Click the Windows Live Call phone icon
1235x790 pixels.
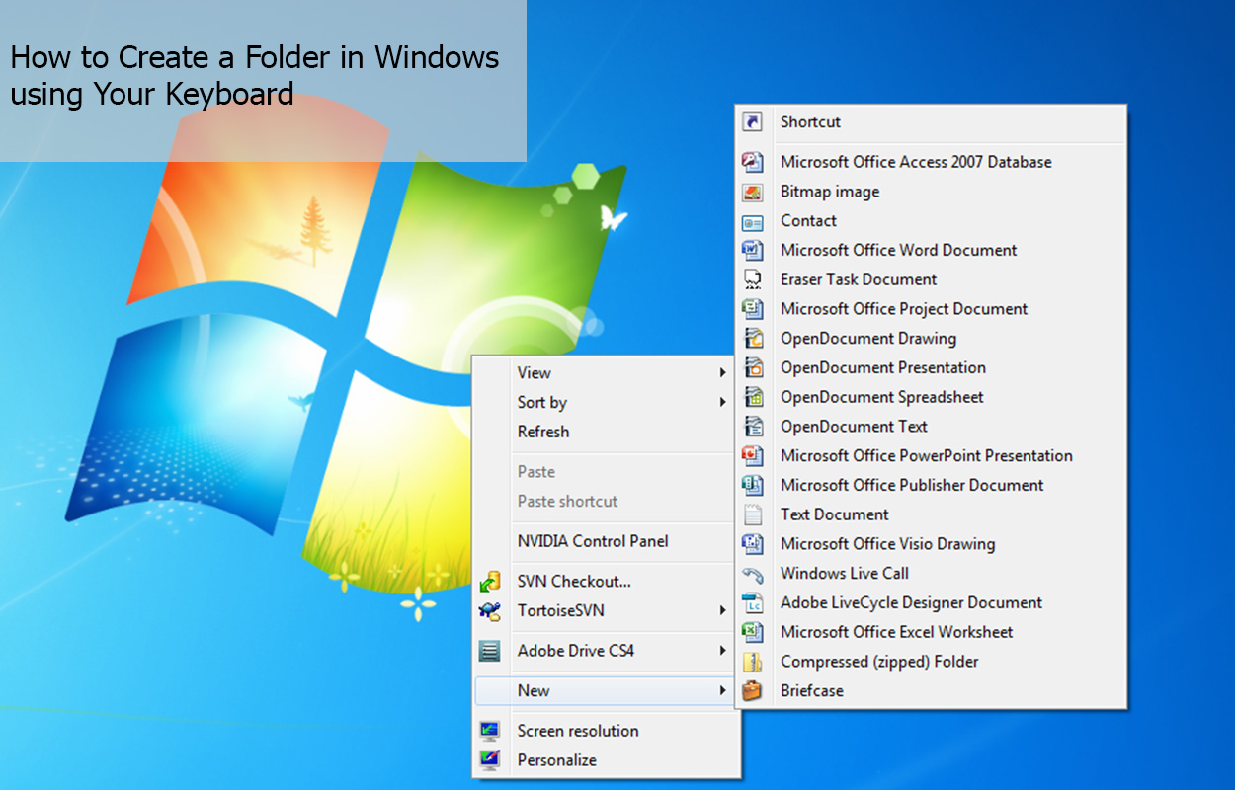click(753, 574)
